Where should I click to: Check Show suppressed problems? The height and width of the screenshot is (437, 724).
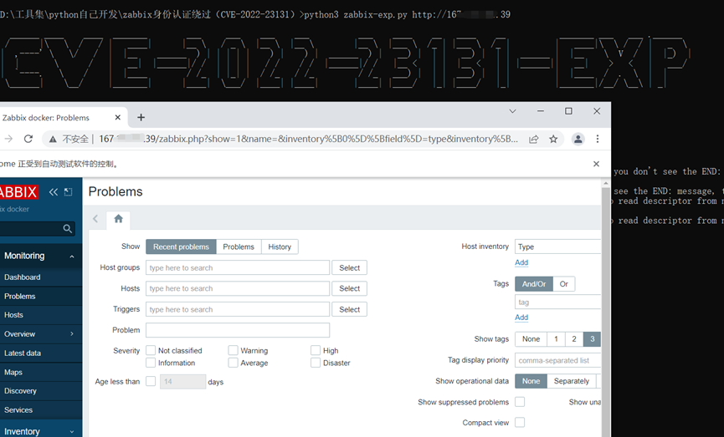click(520, 402)
